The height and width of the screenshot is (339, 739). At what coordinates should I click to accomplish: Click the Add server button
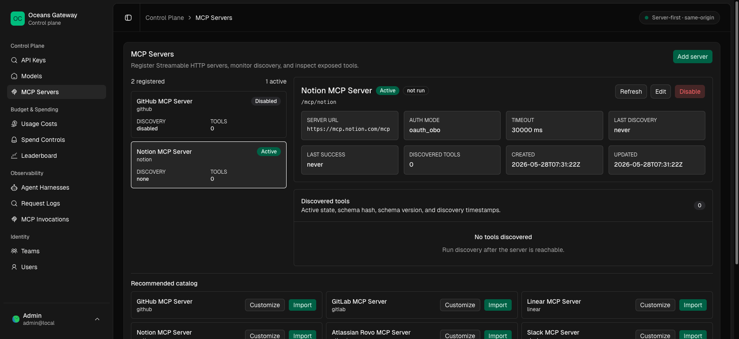[x=693, y=57]
